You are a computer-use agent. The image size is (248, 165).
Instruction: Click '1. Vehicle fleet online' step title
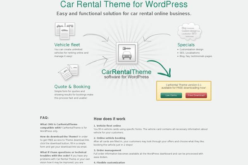[107, 126]
